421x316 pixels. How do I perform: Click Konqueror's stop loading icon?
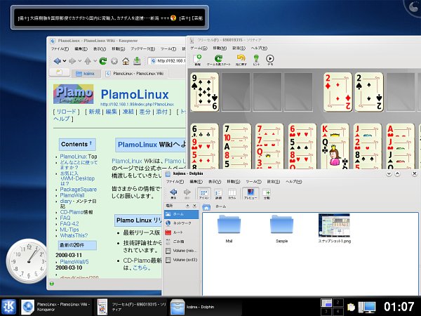click(114, 61)
